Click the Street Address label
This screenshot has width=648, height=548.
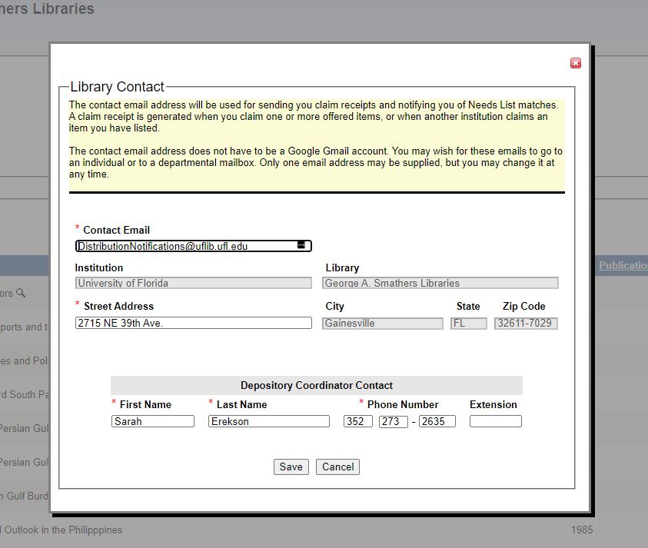[118, 306]
